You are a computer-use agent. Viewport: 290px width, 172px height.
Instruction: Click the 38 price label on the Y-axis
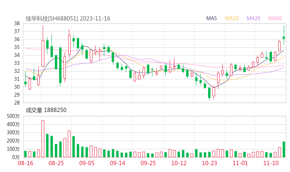pos(17,23)
